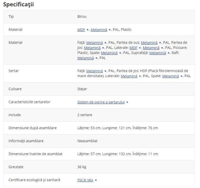This screenshot has height=188, width=200.
Task: Open MDF link after 'Laterale:' in Material row
Action: point(133,48)
